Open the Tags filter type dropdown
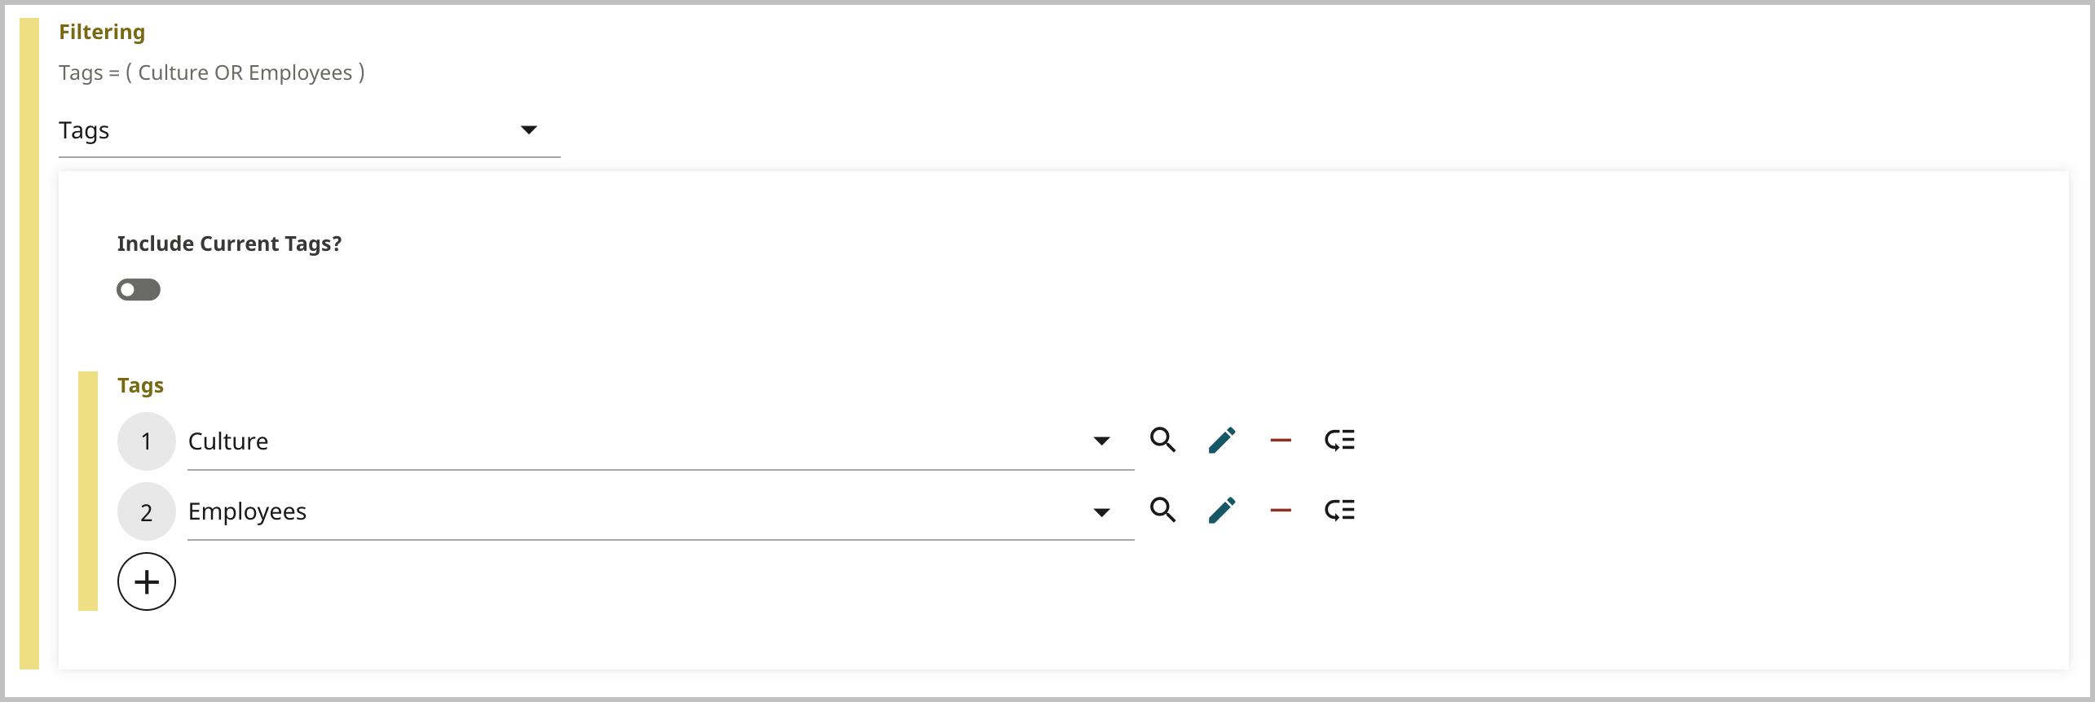 (530, 129)
